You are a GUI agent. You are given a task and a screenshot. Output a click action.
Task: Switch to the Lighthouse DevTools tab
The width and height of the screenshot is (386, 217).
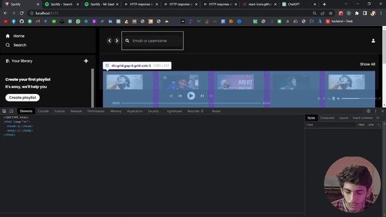click(174, 111)
